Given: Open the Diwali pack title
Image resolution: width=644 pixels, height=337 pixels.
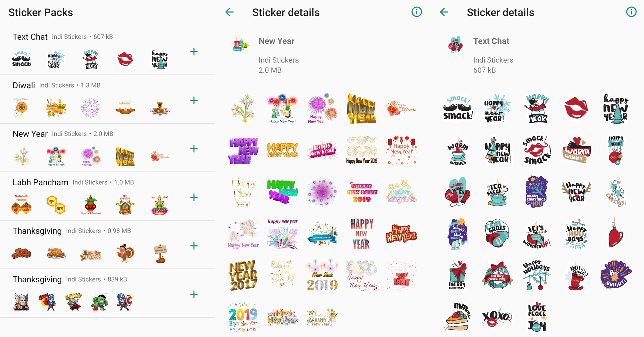Looking at the screenshot, I should 24,85.
